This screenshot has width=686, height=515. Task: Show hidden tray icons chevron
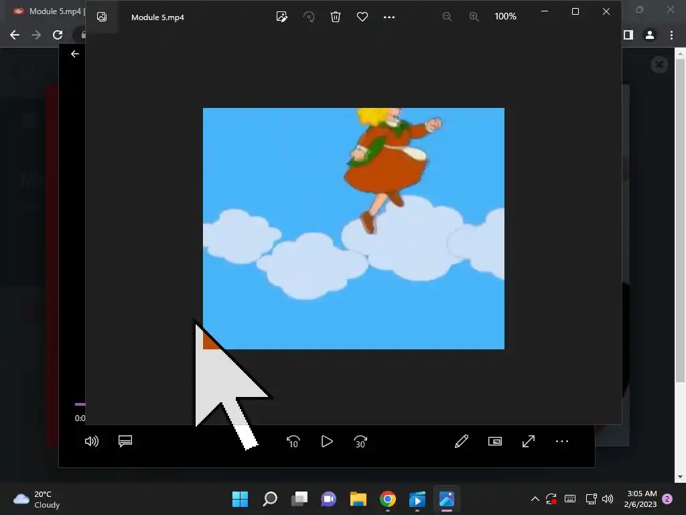[535, 499]
